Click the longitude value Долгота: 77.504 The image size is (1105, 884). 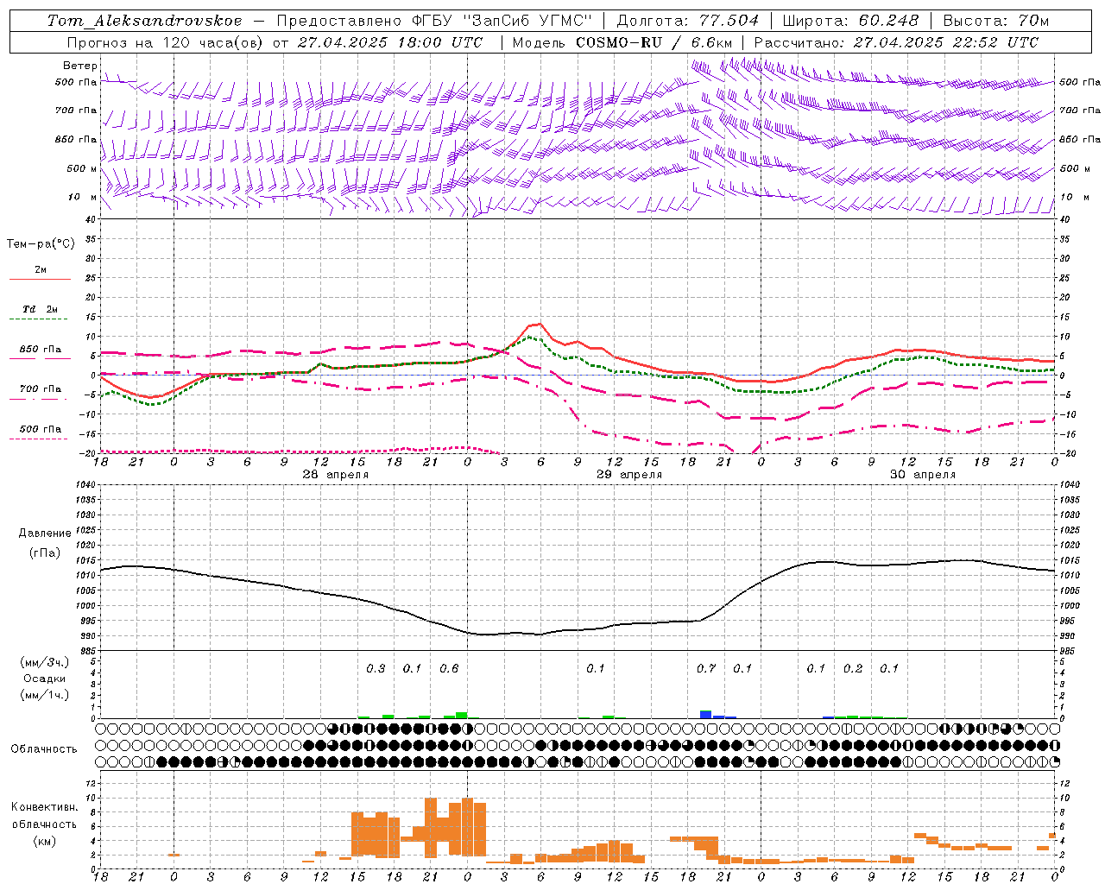click(x=688, y=21)
